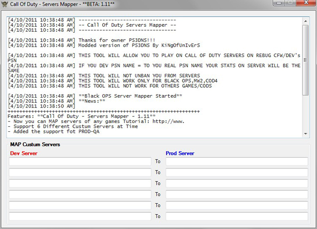Focus the fifth Dev Server input field
Image resolution: width=317 pixels, height=229 pixels.
coord(80,205)
